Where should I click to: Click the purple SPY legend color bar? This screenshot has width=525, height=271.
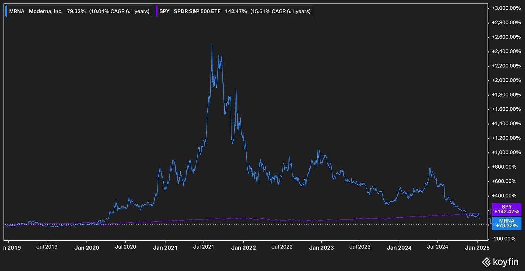[x=156, y=11]
